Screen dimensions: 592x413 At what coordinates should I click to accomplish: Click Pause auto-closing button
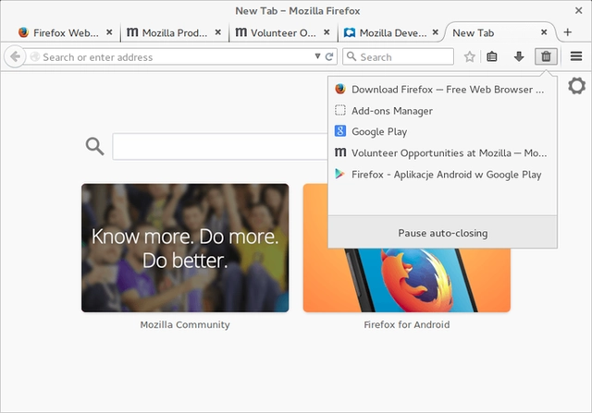pos(442,233)
